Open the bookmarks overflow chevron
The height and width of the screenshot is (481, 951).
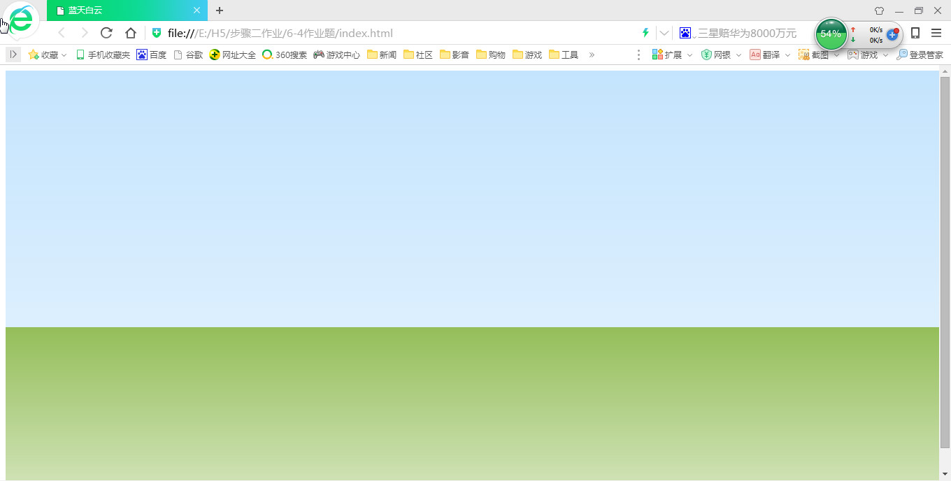coord(592,55)
